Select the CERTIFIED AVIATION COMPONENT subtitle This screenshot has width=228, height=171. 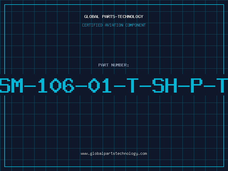pyautogui.click(x=114, y=25)
